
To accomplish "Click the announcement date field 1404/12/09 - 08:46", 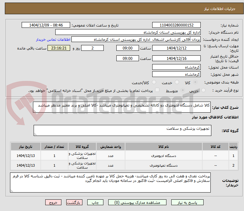I will coord(46,25).
